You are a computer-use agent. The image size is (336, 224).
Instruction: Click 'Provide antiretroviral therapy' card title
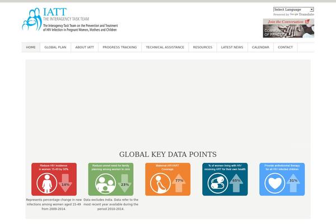[282, 167]
